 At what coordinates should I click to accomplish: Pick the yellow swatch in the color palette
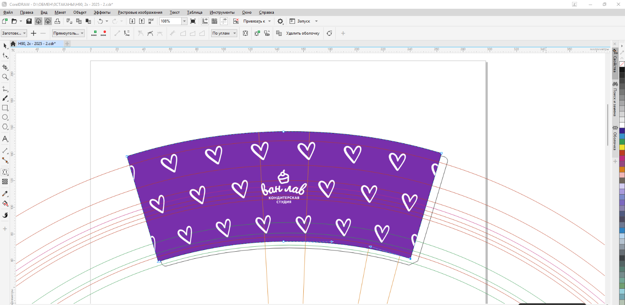pyautogui.click(x=622, y=147)
